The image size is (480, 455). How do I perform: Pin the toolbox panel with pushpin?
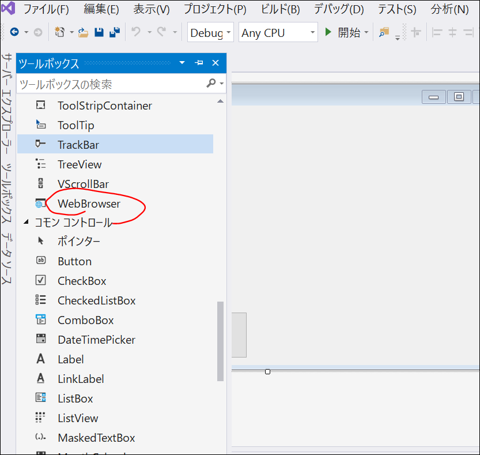pyautogui.click(x=199, y=63)
